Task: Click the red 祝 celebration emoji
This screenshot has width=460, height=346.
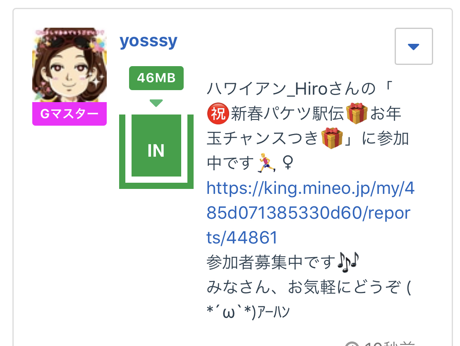Action: (x=218, y=114)
